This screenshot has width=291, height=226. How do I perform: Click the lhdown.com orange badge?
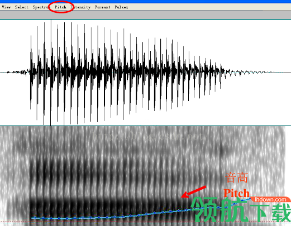(270, 200)
